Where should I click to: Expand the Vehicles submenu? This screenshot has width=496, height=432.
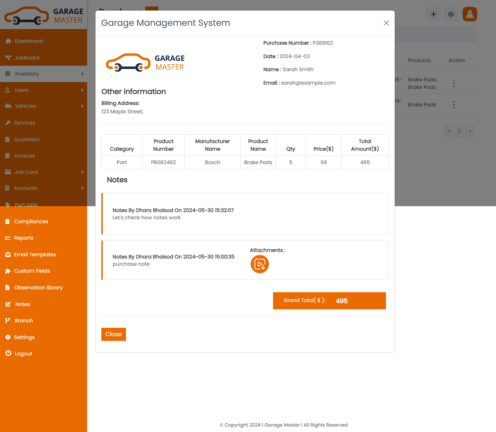pyautogui.click(x=82, y=106)
